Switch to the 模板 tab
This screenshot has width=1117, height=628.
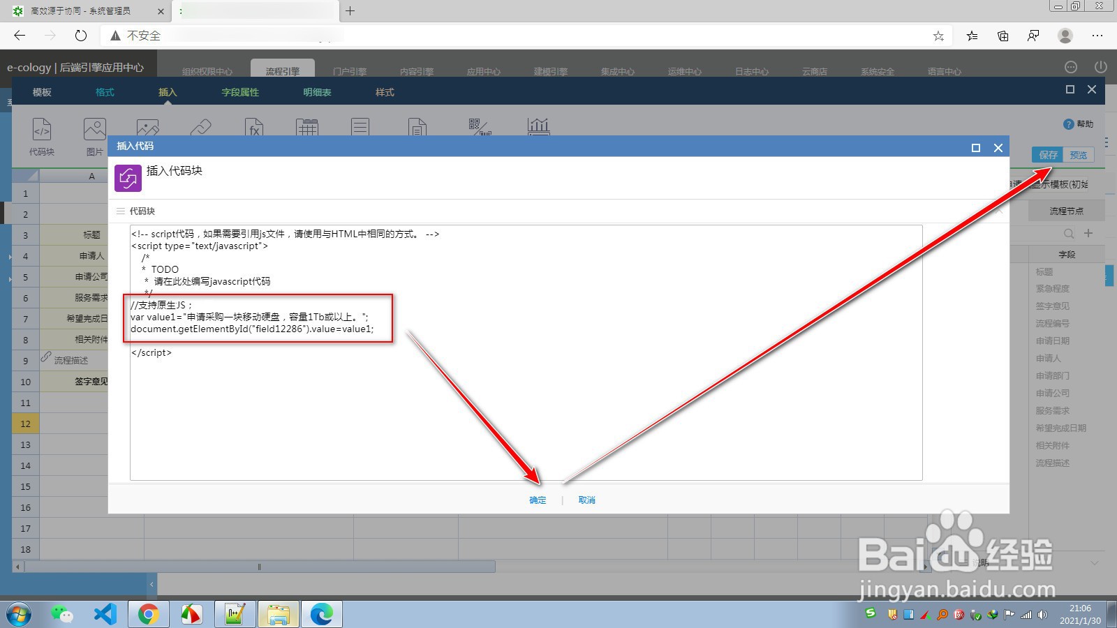point(42,92)
